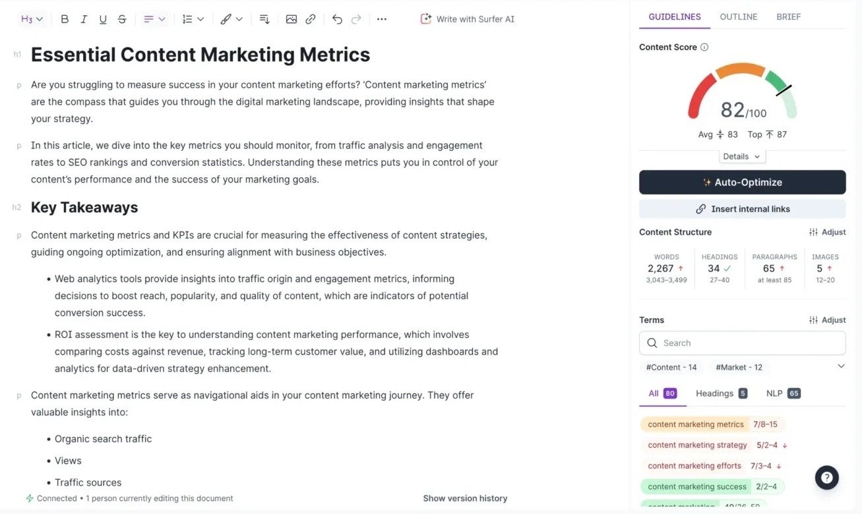Click the Terms search field
Viewport: 862px width, 514px height.
pos(741,343)
